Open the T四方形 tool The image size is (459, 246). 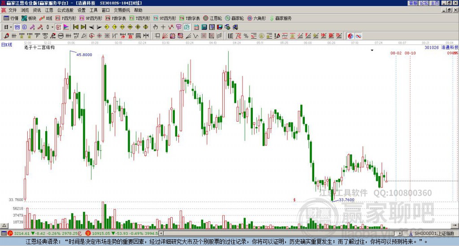[x=140, y=18]
